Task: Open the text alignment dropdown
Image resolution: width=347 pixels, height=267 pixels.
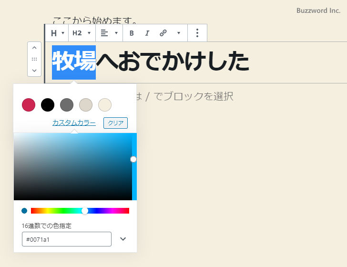Action: [109, 33]
